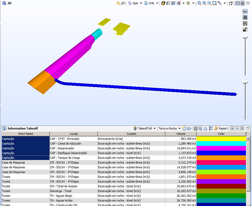
Task: Click the zoom in magnifier icon
Action: coord(204,3)
